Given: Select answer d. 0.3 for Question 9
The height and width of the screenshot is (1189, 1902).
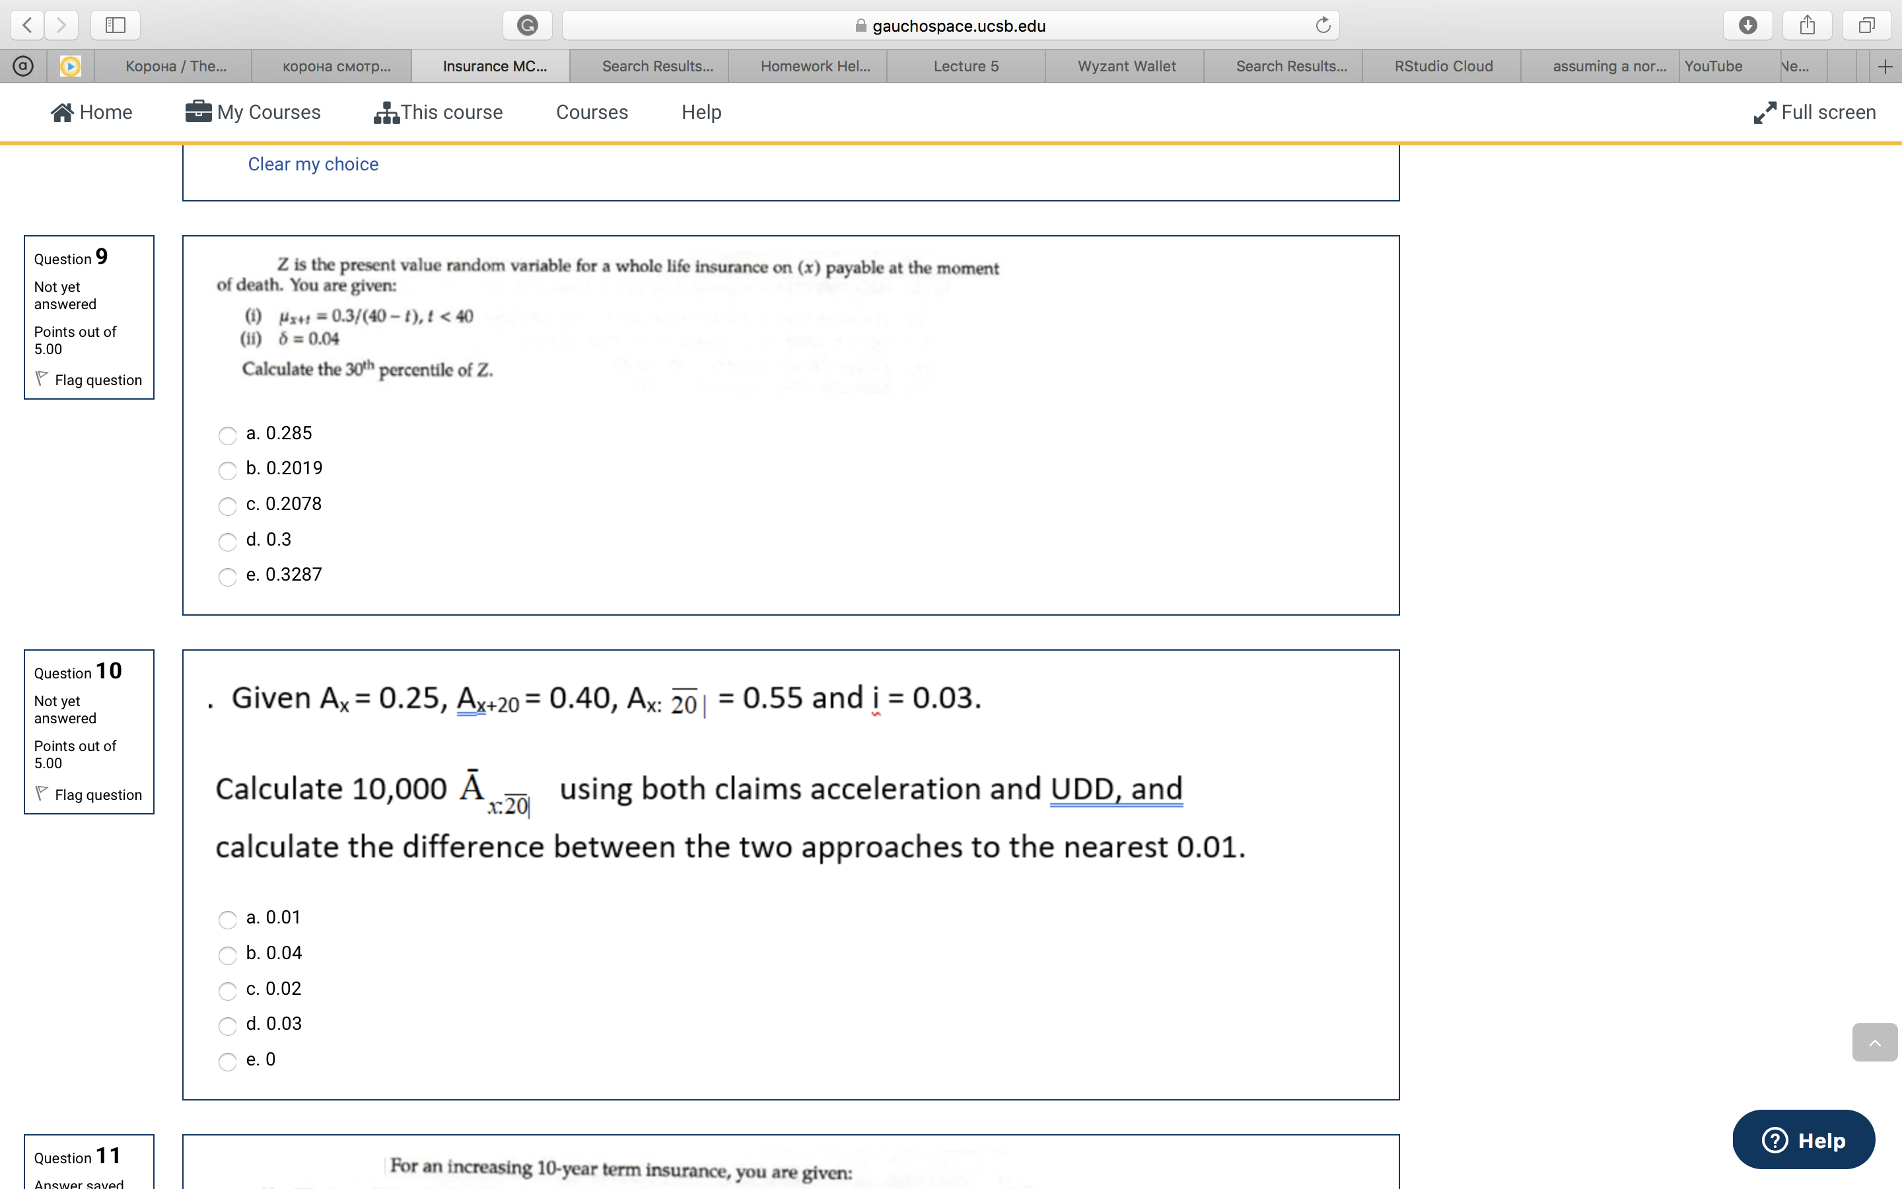Looking at the screenshot, I should (x=227, y=542).
